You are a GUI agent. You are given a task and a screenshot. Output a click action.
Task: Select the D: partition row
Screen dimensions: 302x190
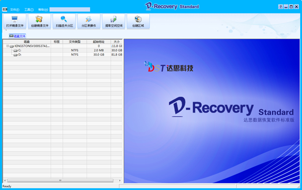click(x=62, y=55)
